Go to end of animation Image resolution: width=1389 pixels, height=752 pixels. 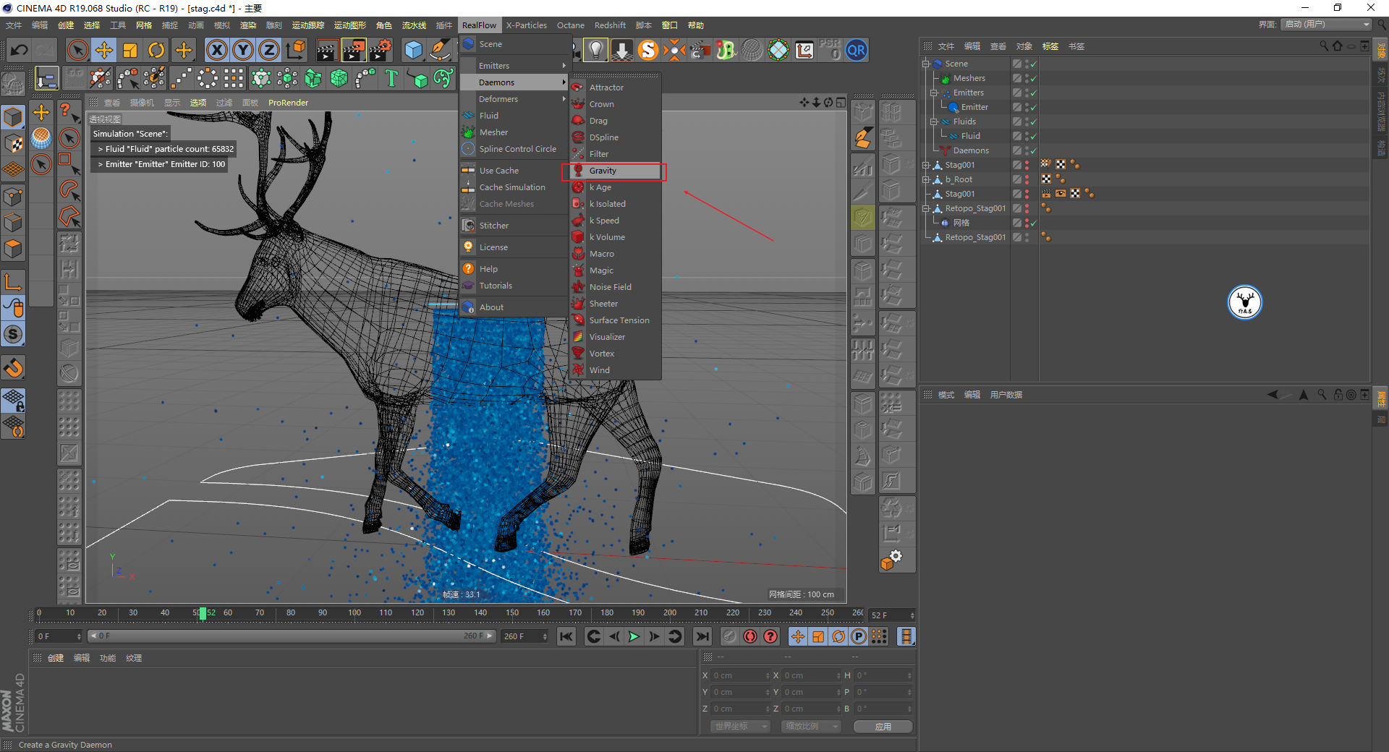pyautogui.click(x=702, y=636)
